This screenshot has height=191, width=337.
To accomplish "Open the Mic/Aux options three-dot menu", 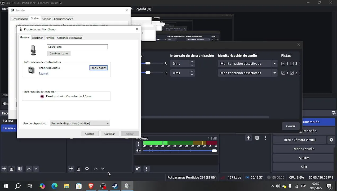I will (x=139, y=144).
